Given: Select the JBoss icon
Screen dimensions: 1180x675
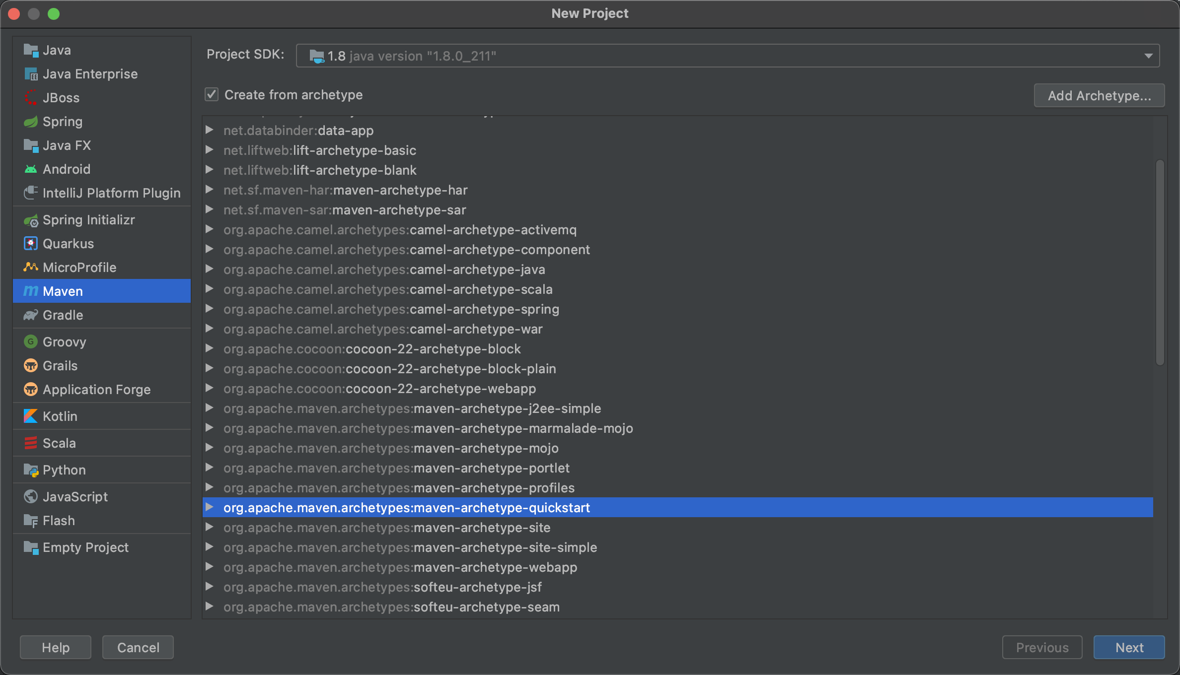Looking at the screenshot, I should point(31,98).
